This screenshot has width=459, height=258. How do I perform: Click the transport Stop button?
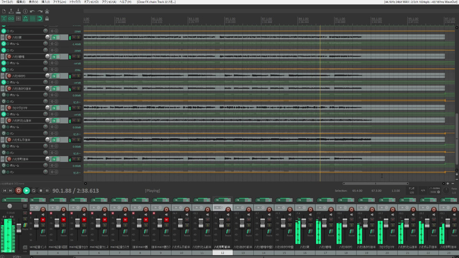pos(41,191)
